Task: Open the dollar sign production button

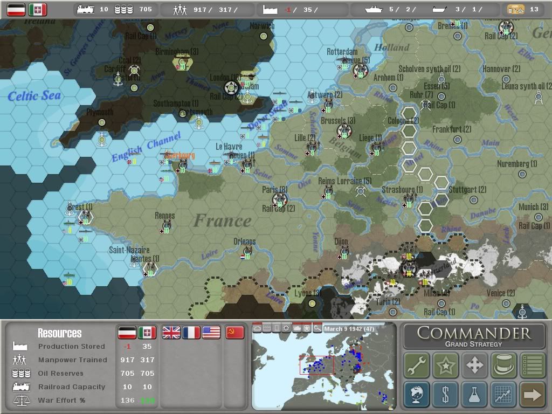Action: coord(445,394)
